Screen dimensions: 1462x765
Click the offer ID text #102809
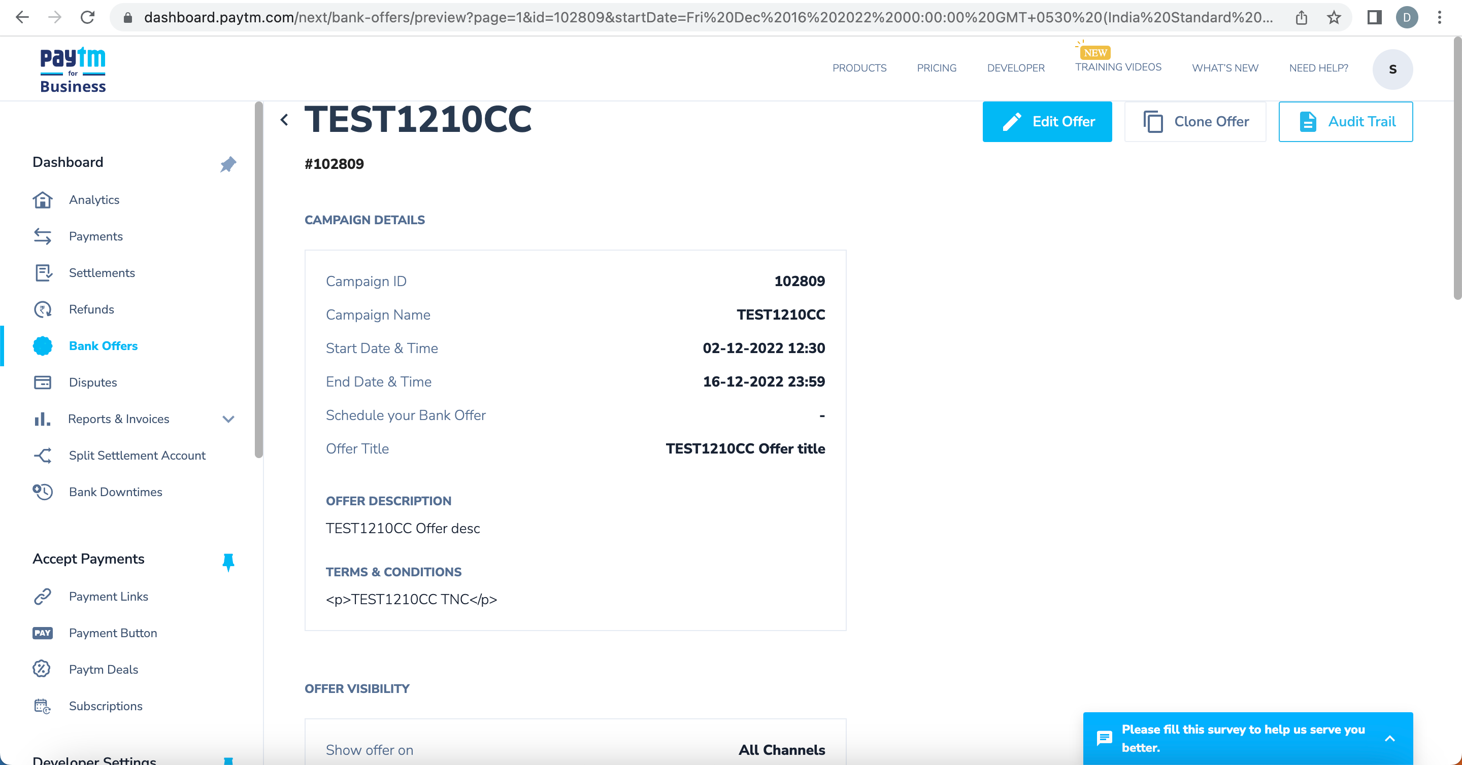334,164
